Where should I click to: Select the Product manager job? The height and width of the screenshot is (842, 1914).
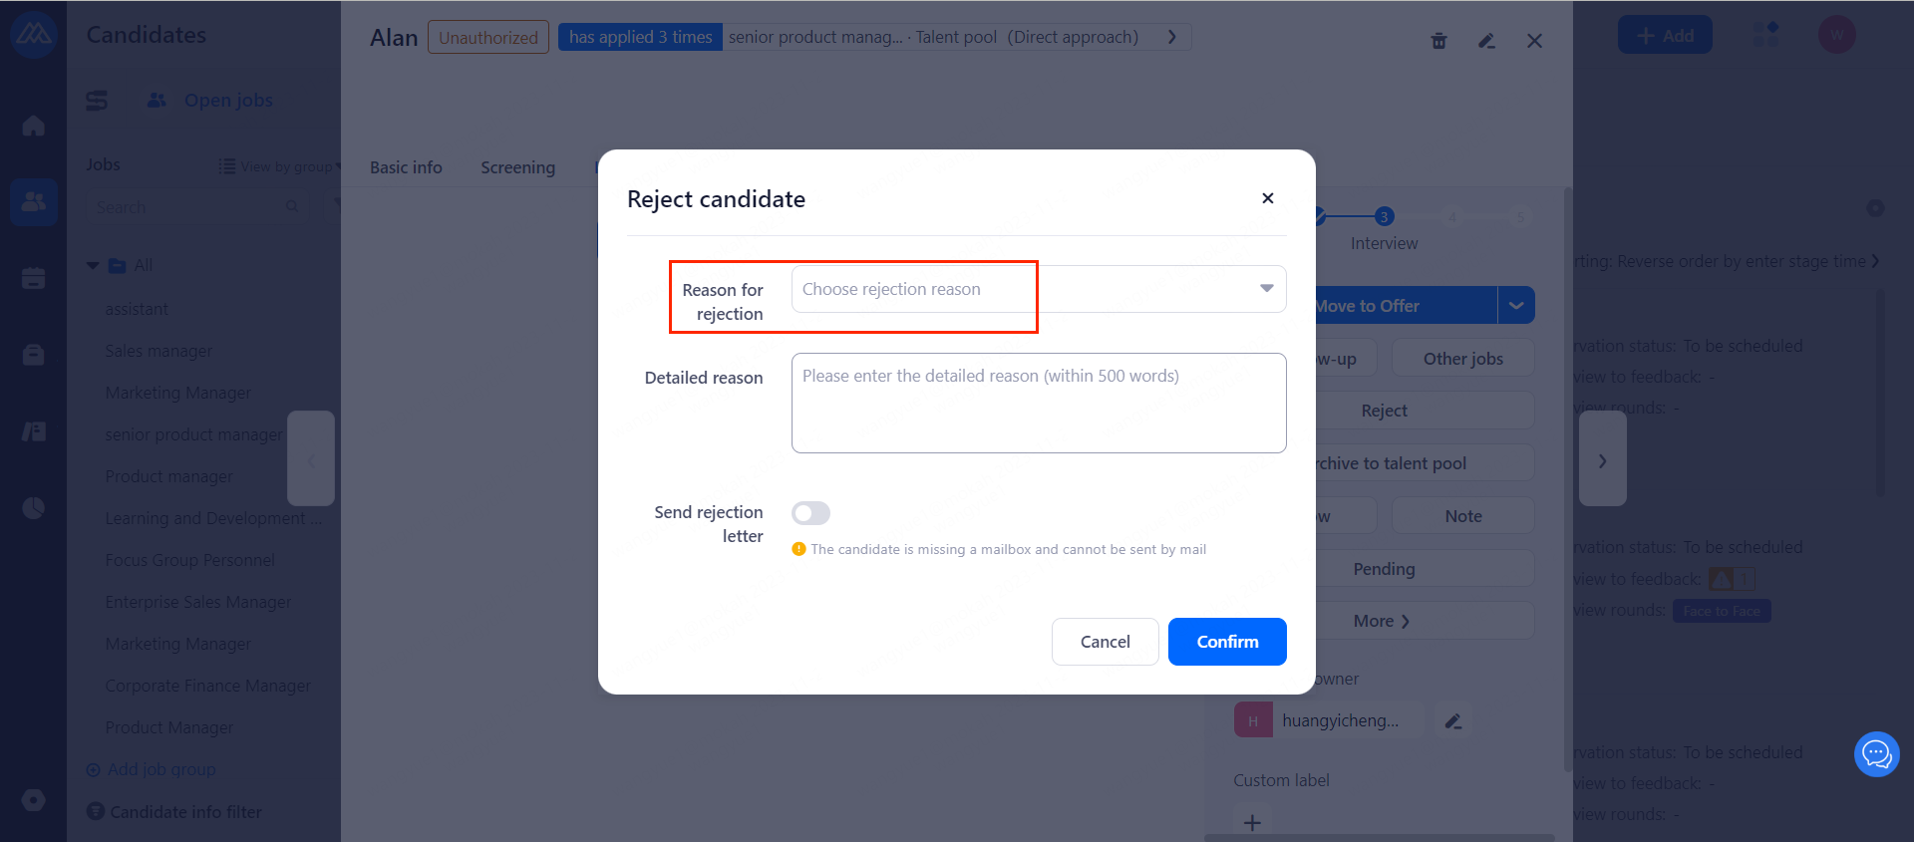(x=169, y=476)
